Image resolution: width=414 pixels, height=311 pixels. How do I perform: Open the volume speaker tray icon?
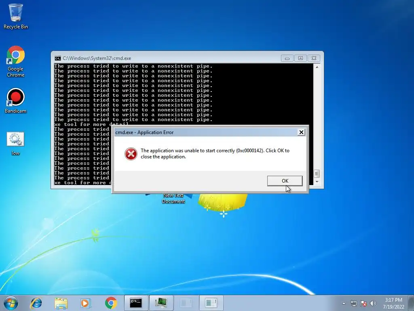[x=373, y=303]
